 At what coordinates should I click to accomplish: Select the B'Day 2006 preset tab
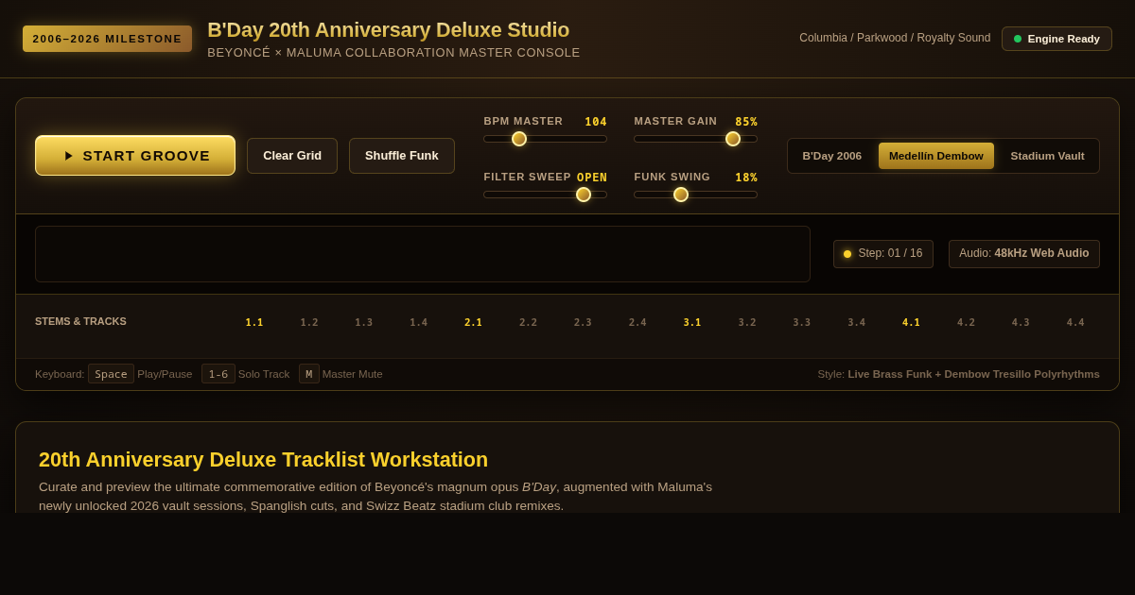coord(832,156)
